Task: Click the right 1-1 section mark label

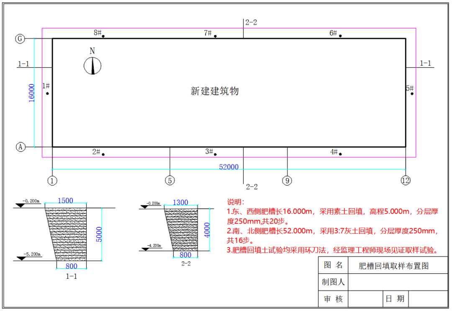Action: point(426,63)
